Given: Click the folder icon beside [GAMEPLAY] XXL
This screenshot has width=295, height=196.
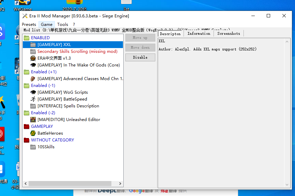Looking at the screenshot, I should coord(33,45).
